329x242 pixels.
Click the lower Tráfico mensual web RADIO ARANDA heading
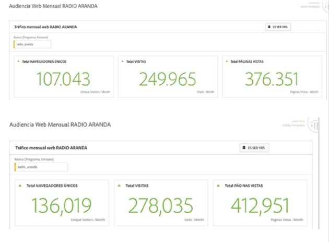[x=51, y=148]
